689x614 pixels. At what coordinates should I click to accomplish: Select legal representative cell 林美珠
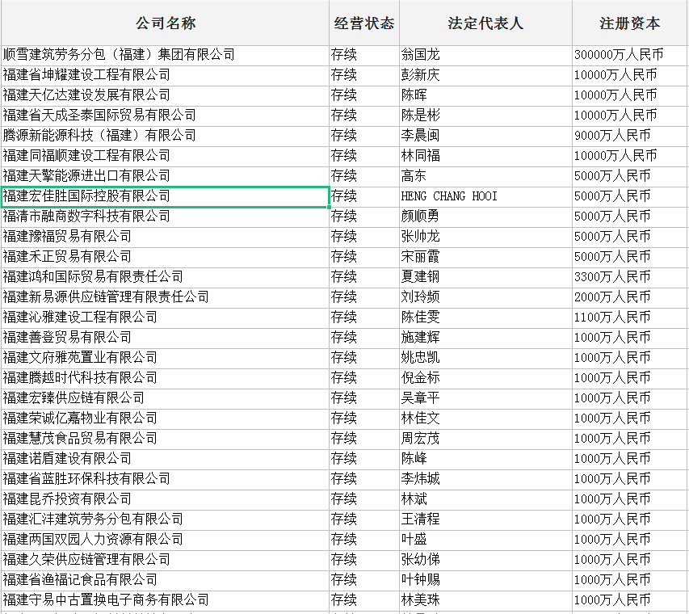(485, 601)
